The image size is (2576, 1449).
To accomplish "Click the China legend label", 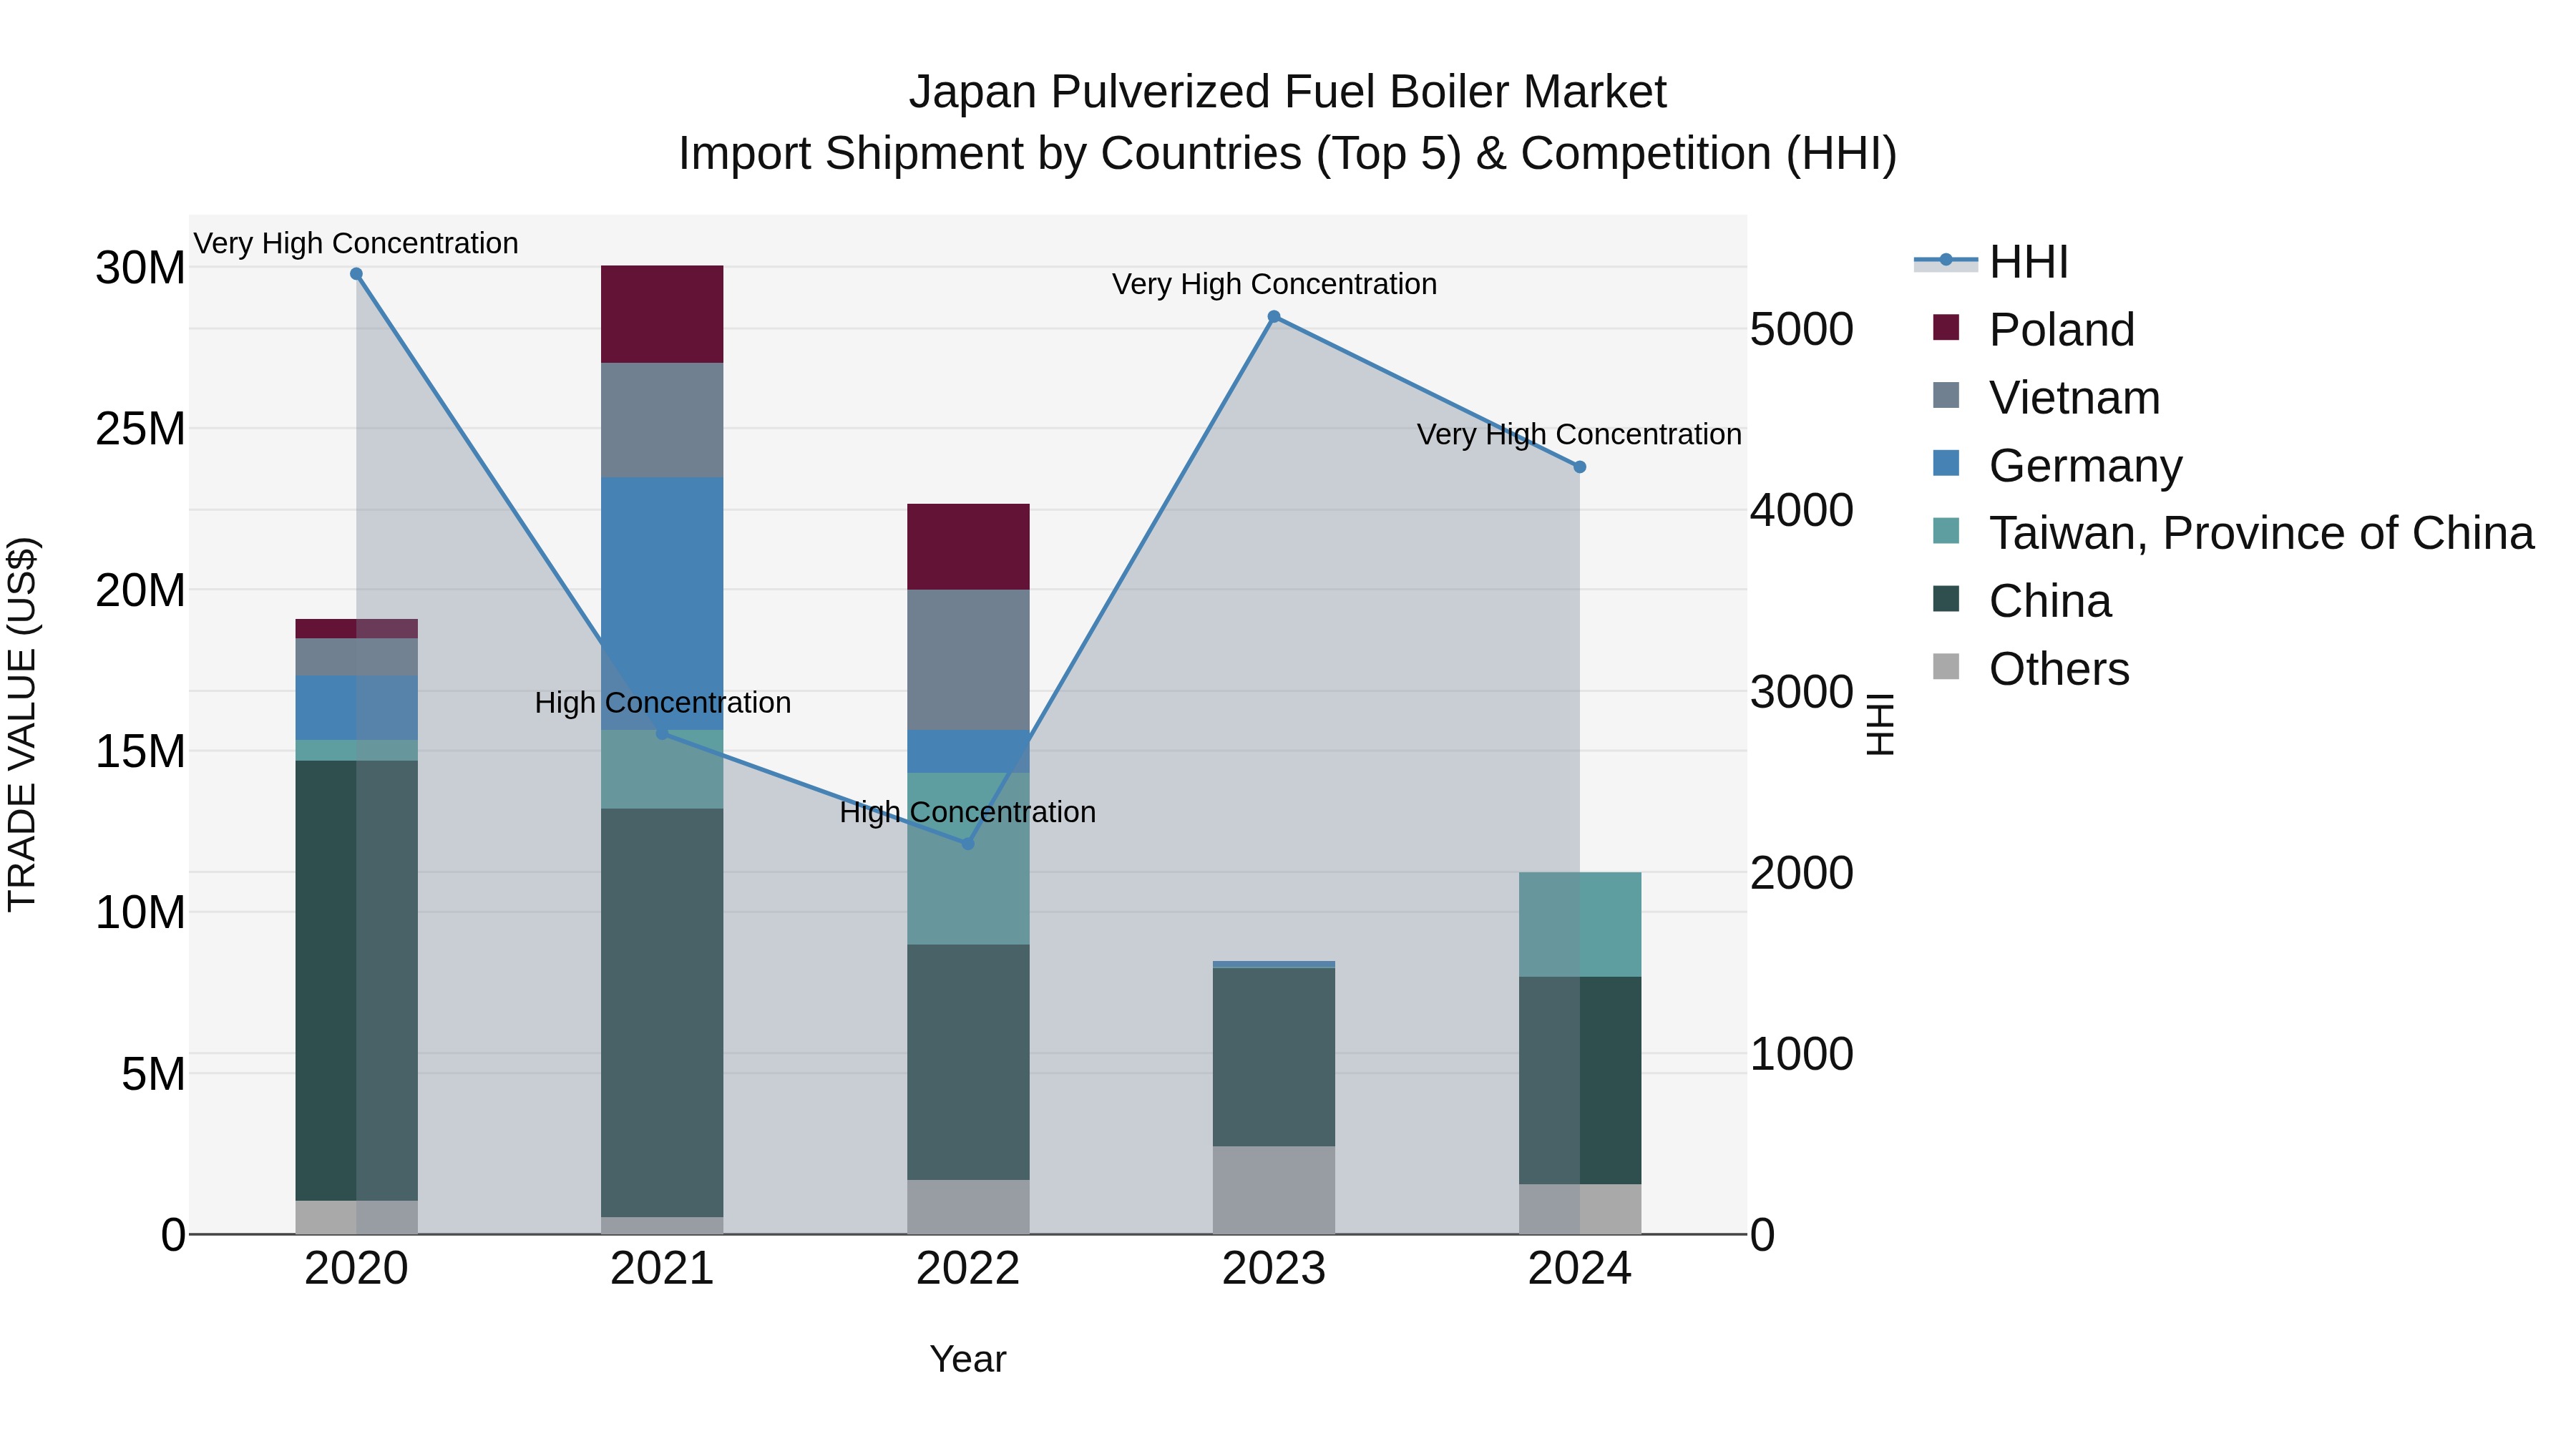I will [2050, 601].
